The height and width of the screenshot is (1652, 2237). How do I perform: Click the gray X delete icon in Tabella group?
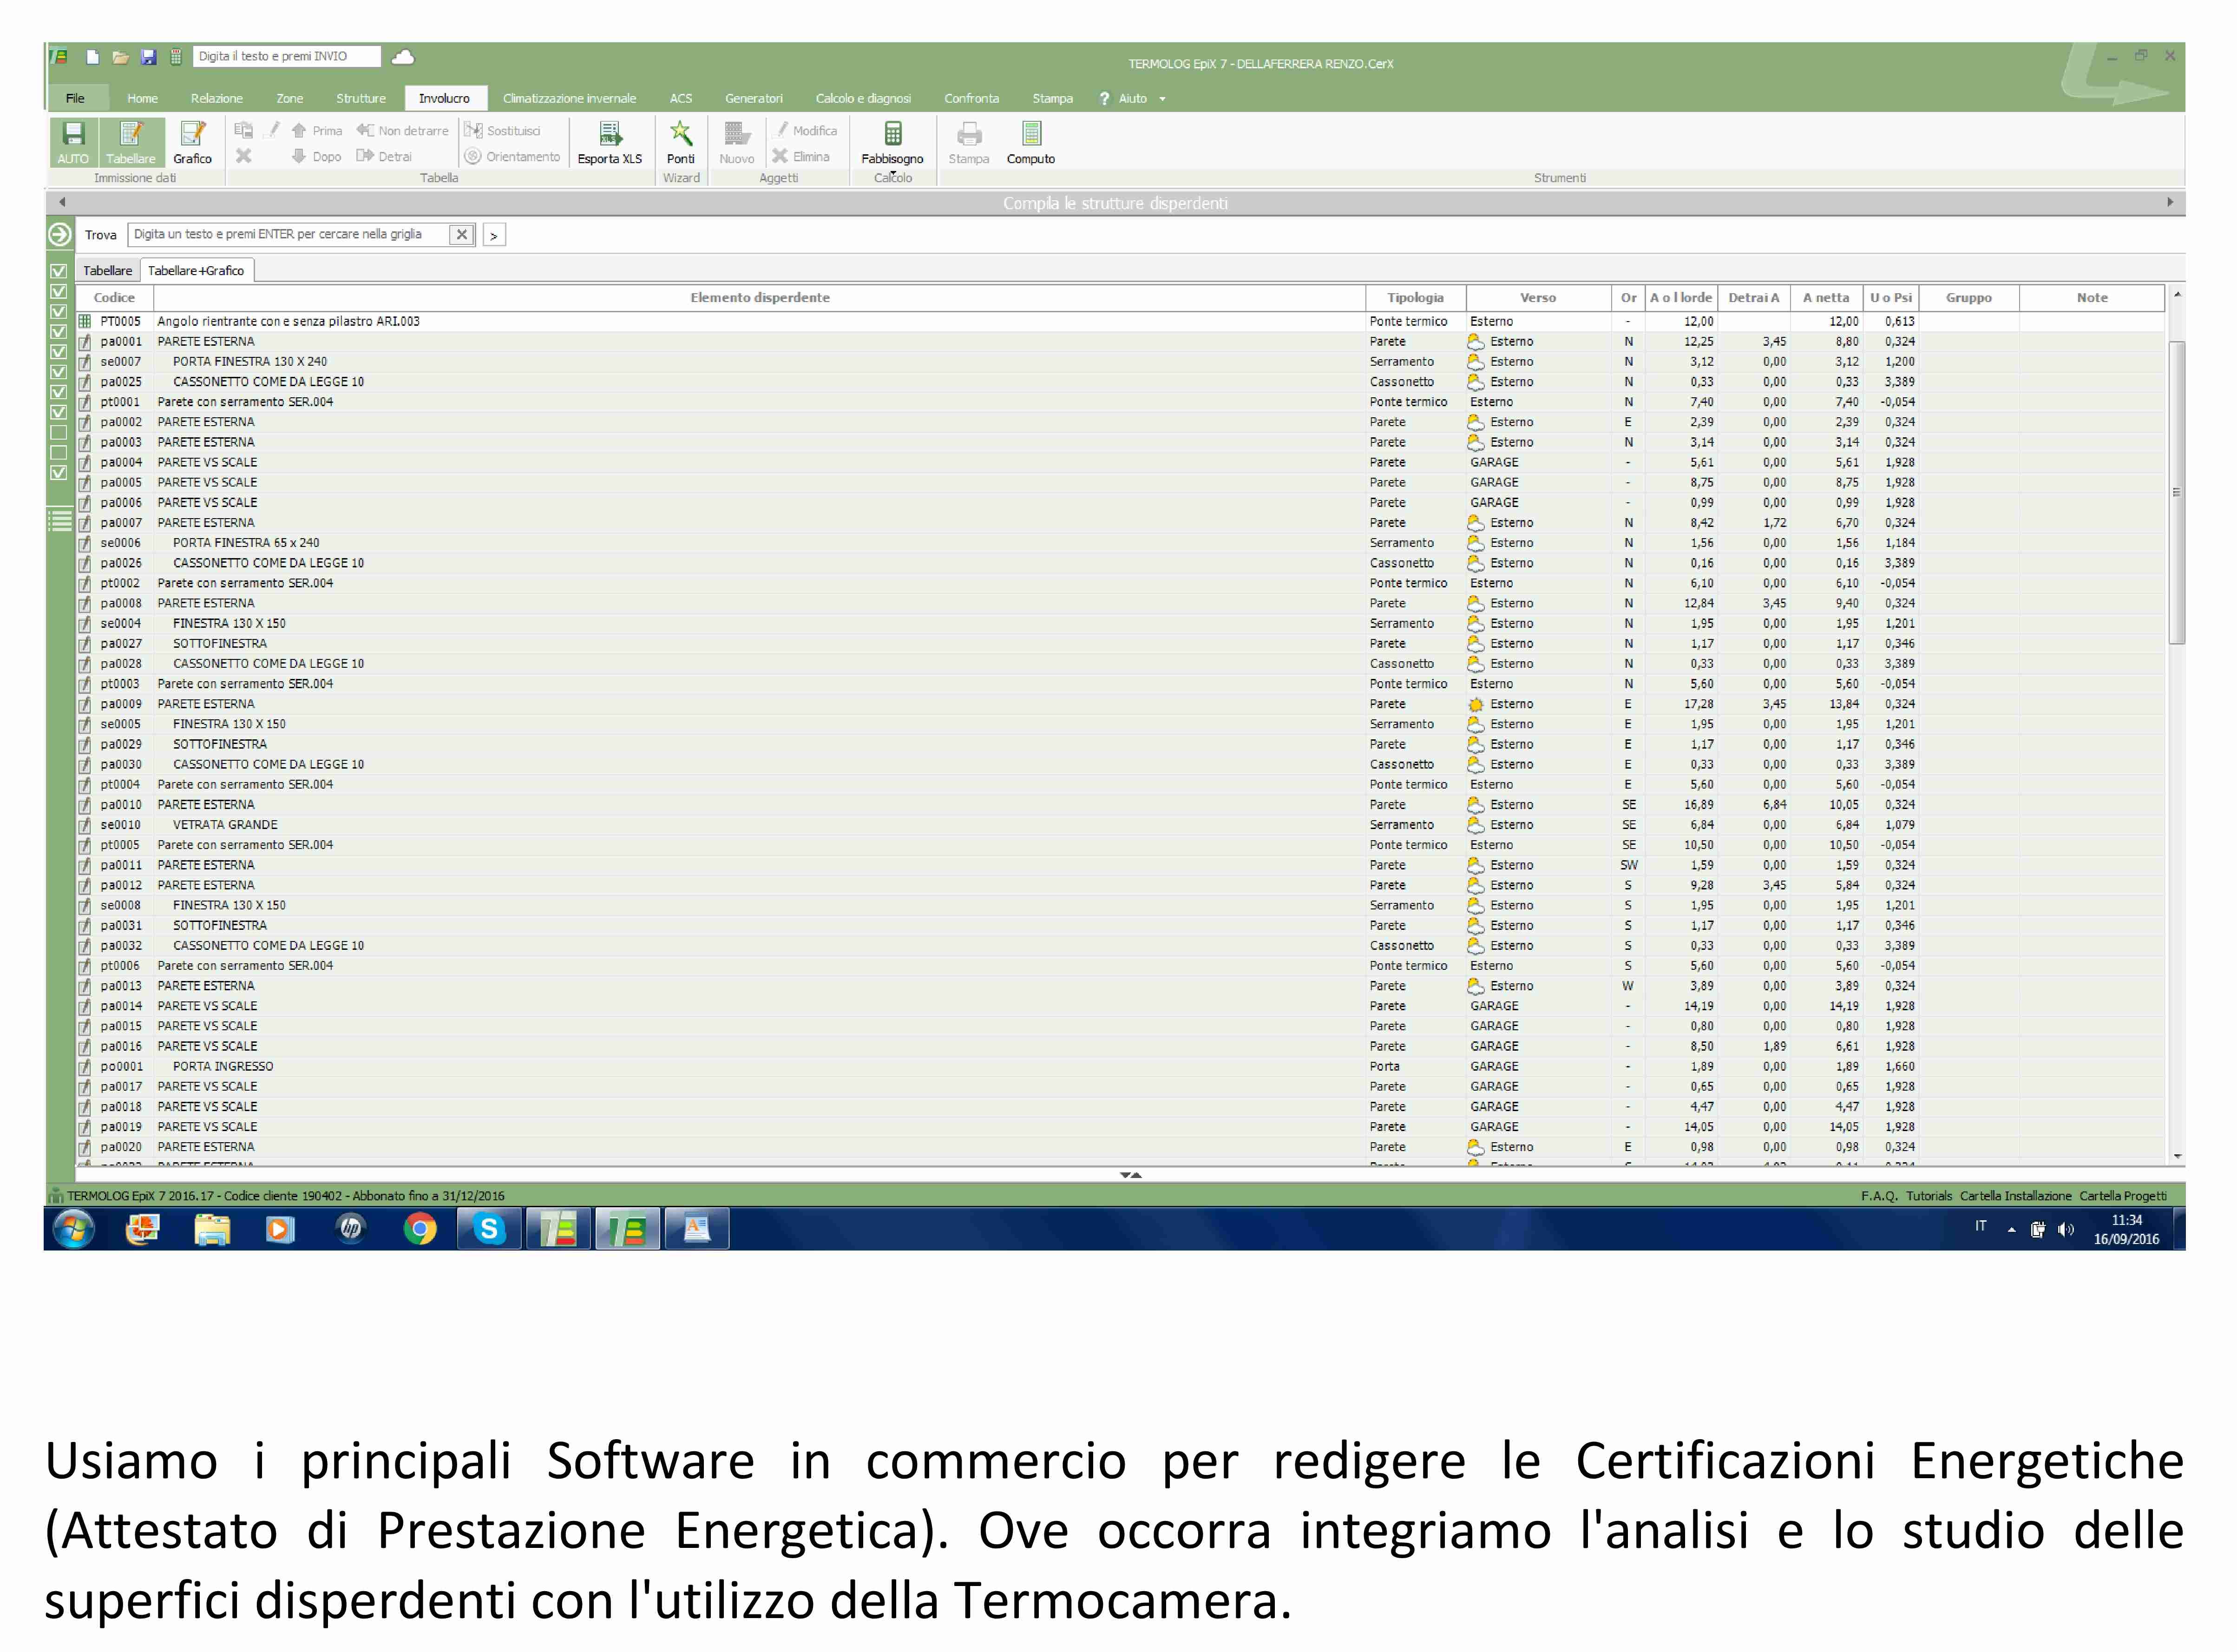243,156
